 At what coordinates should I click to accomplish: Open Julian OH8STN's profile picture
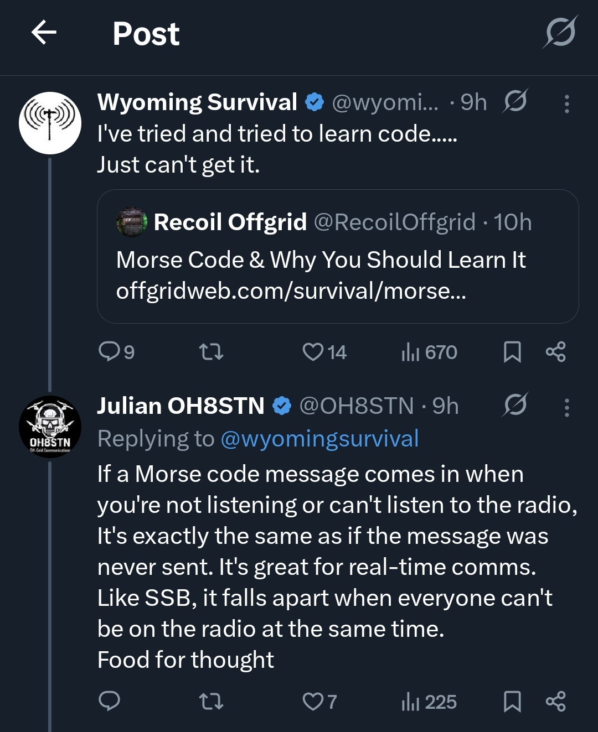pyautogui.click(x=50, y=427)
